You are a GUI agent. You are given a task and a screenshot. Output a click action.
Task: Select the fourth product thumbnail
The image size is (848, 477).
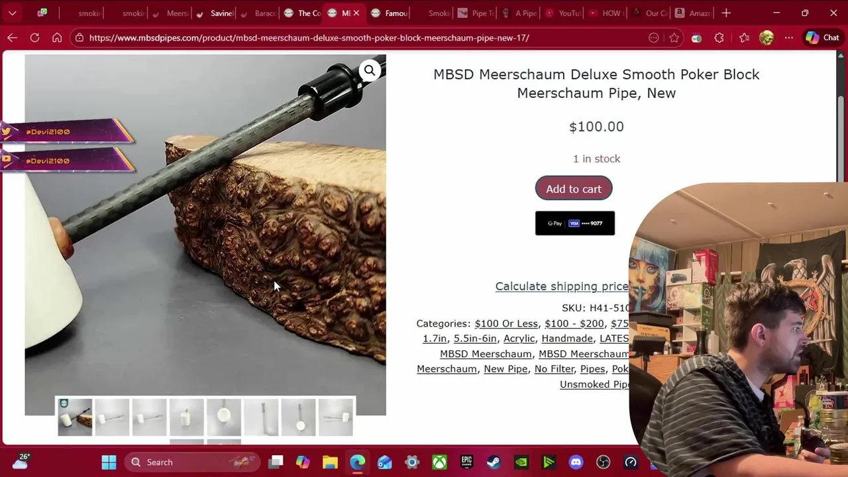186,417
